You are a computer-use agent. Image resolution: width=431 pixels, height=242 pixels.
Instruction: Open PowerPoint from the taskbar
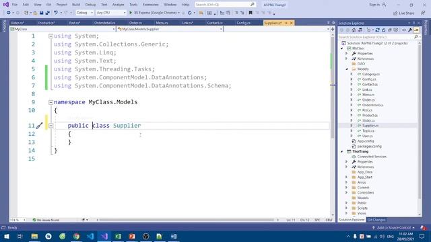click(132, 236)
